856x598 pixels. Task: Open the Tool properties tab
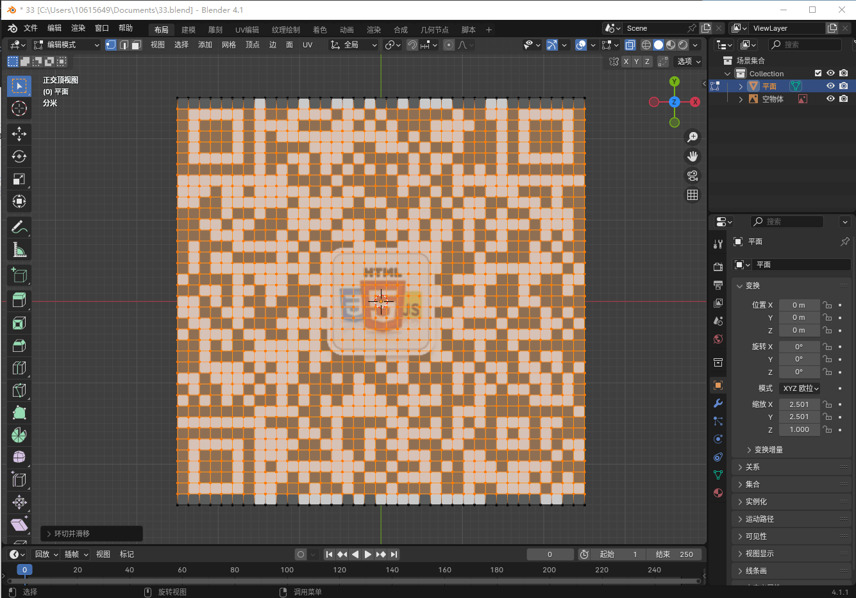tap(718, 244)
